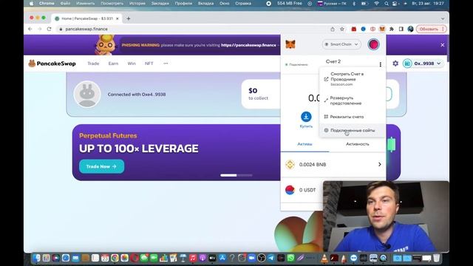Switch to the Активы tab
The width and height of the screenshot is (473, 266).
pyautogui.click(x=304, y=144)
